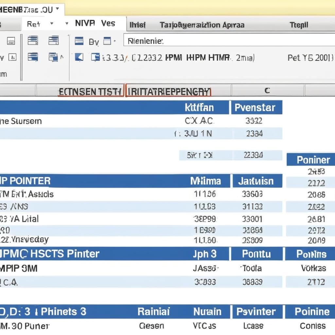Select the striped table icon directly left of the solid blue table icon
The image size is (335, 335).
[x=54, y=40]
